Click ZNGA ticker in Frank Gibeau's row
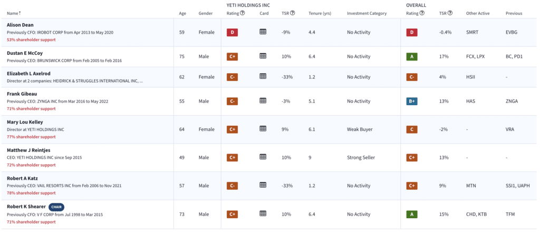This screenshot has height=234, width=540. point(512,101)
